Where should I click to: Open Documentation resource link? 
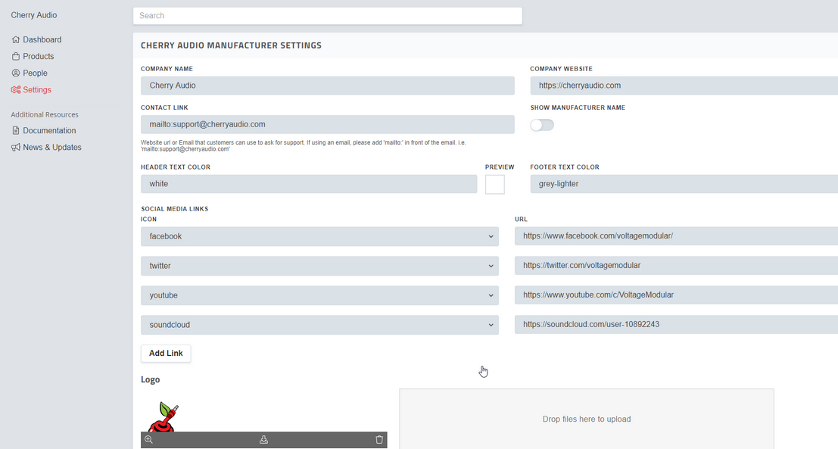click(49, 130)
